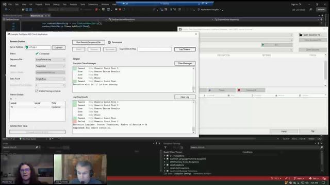Viewport: 330px width, 185px height.
Task: Clear the Execution Trace Messages output
Action: (185, 63)
